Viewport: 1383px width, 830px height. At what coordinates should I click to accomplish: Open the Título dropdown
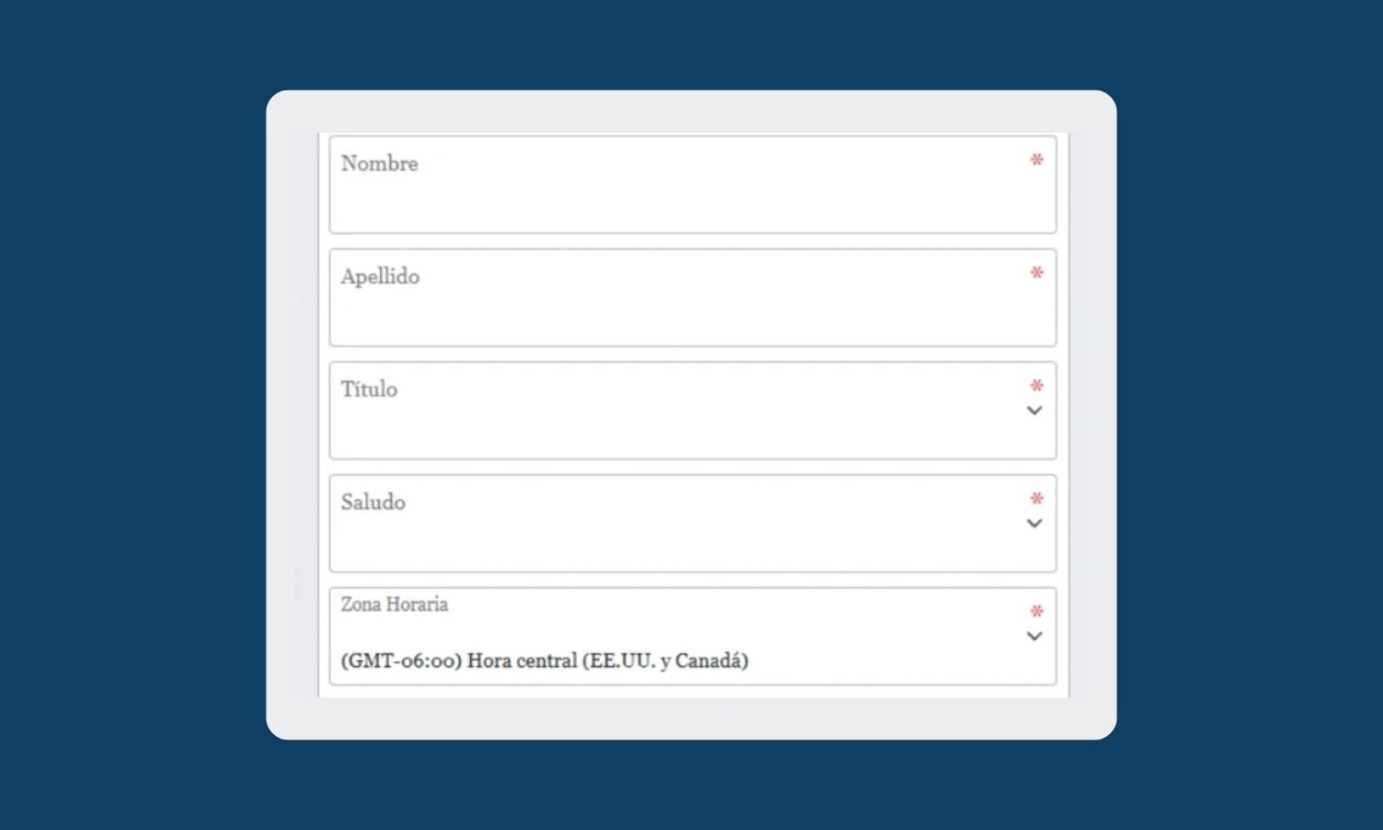coord(691,424)
